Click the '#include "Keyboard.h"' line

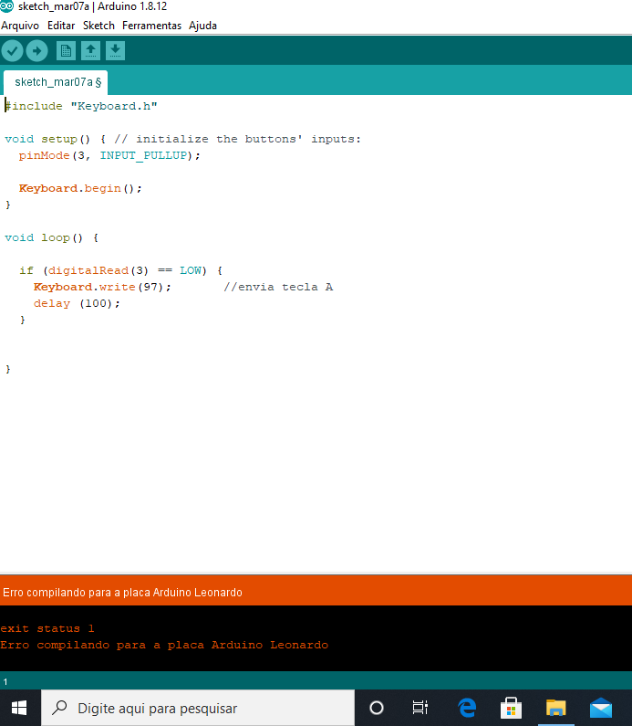(81, 106)
